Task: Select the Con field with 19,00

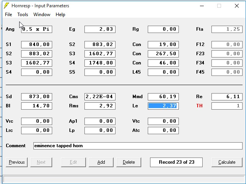Action: (x=163, y=44)
